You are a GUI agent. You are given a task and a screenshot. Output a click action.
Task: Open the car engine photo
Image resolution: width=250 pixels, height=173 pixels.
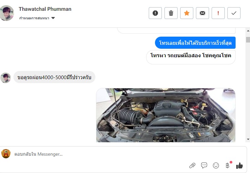(166, 115)
